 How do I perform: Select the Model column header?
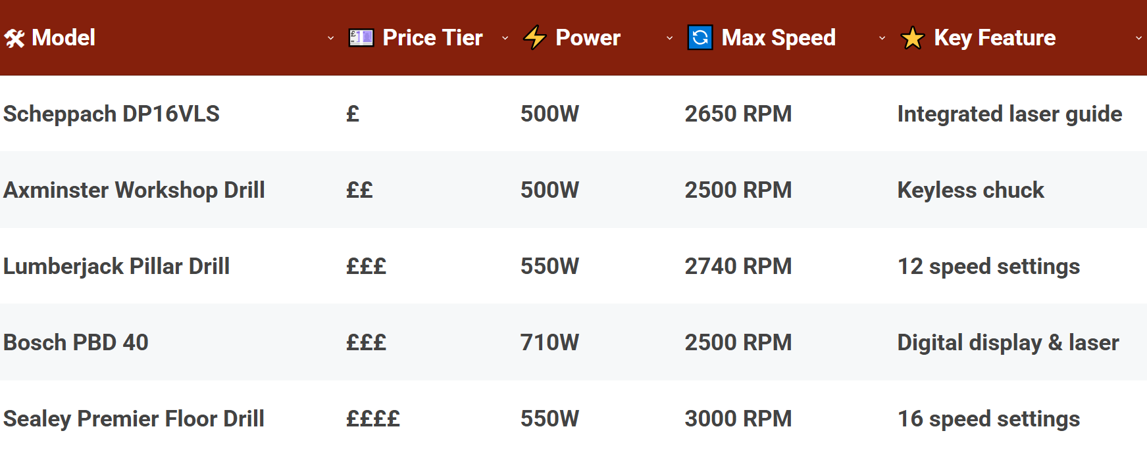(x=63, y=38)
